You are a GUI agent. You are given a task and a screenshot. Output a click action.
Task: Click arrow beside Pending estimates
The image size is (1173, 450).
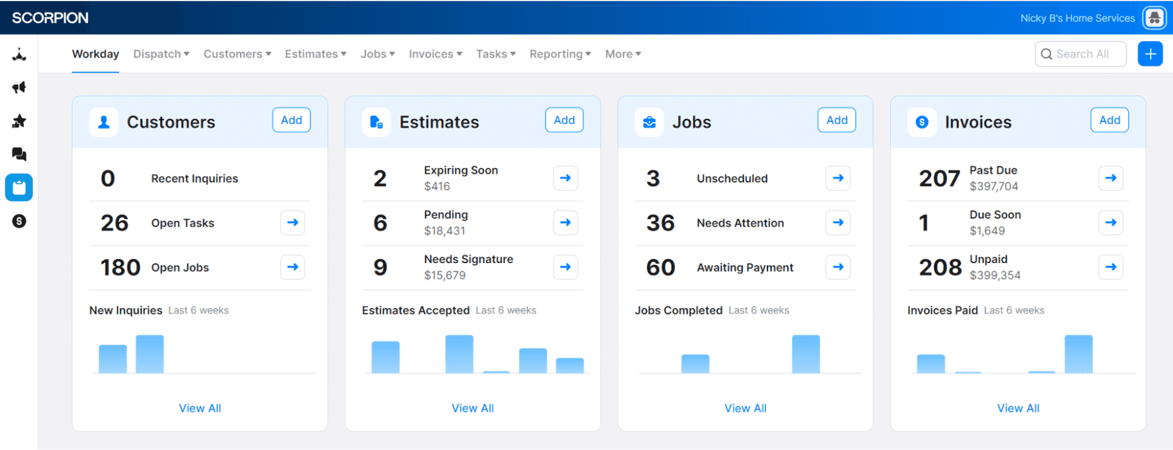coord(565,223)
